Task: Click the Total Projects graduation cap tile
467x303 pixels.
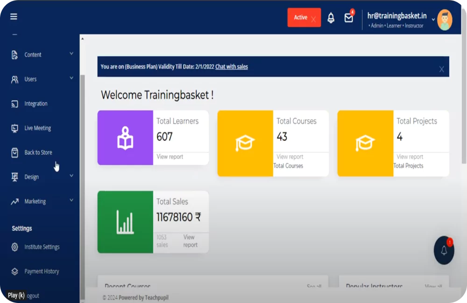Action: coord(366,143)
